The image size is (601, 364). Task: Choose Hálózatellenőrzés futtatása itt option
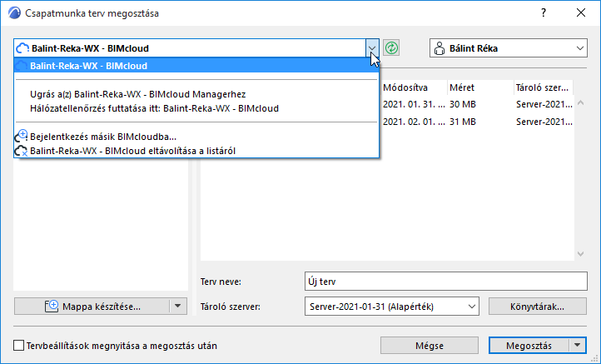click(x=155, y=108)
